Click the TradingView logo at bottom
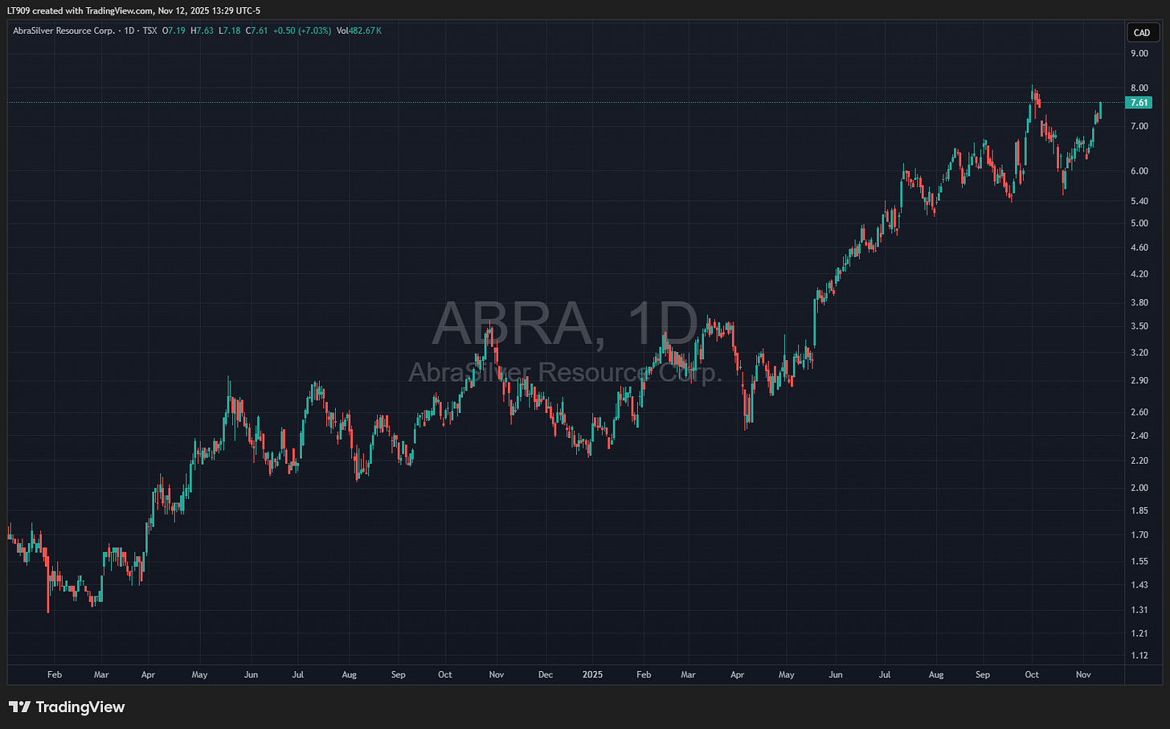Screen dimensions: 1170x729 (x=67, y=707)
